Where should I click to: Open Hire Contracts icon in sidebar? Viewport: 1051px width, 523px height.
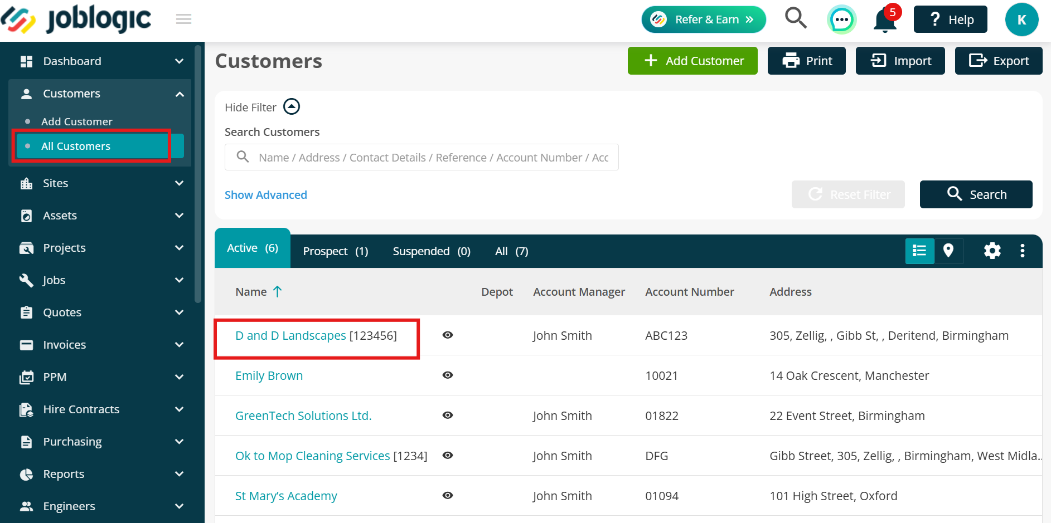(26, 409)
